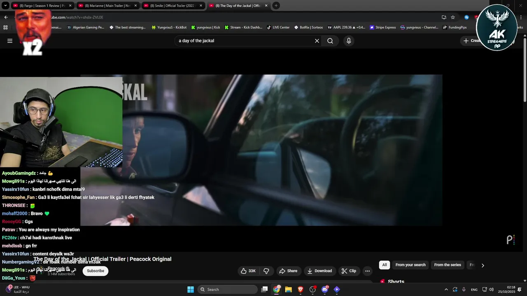Image resolution: width=527 pixels, height=296 pixels.
Task: Open Discord from the taskbar
Action: [x=324, y=289]
